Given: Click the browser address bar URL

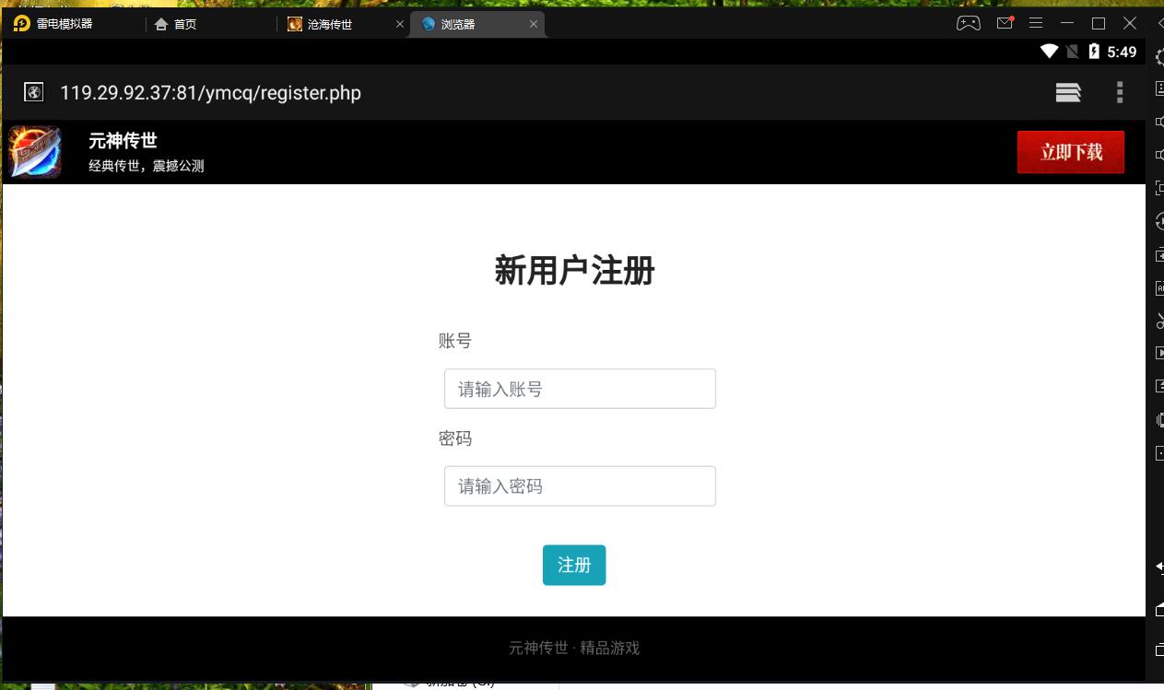Looking at the screenshot, I should (210, 93).
